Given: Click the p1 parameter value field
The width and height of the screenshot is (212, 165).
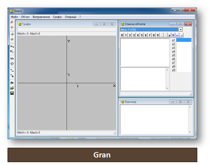Looking at the screenshot, I should tap(184, 40).
